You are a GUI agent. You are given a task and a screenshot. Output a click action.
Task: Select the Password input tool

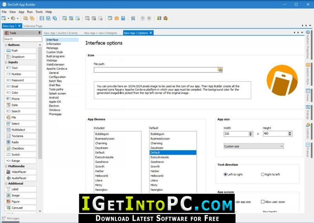point(21,80)
